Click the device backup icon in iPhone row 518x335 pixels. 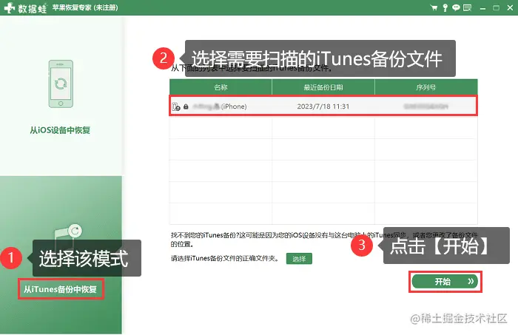(x=176, y=106)
